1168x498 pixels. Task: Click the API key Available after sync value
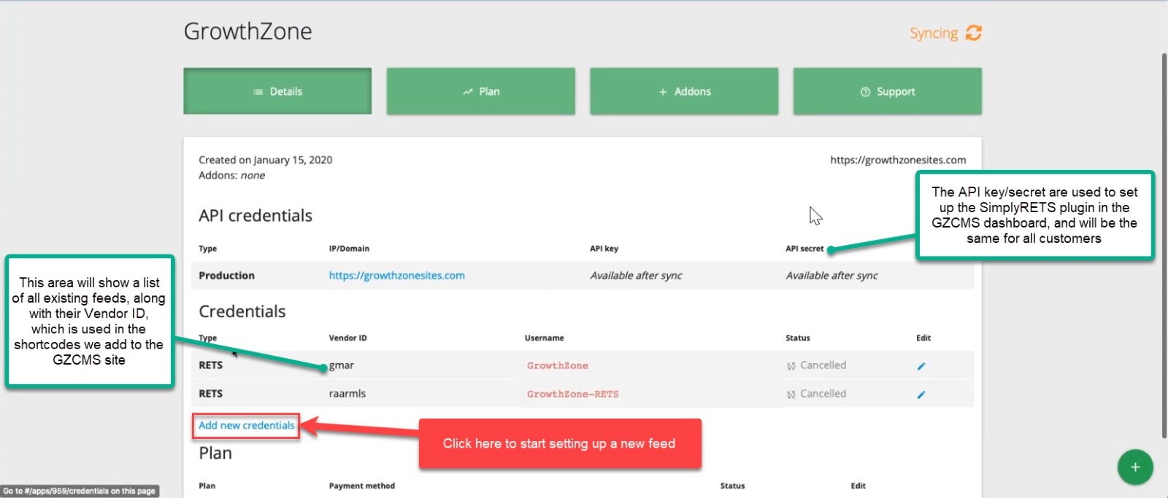tap(636, 276)
